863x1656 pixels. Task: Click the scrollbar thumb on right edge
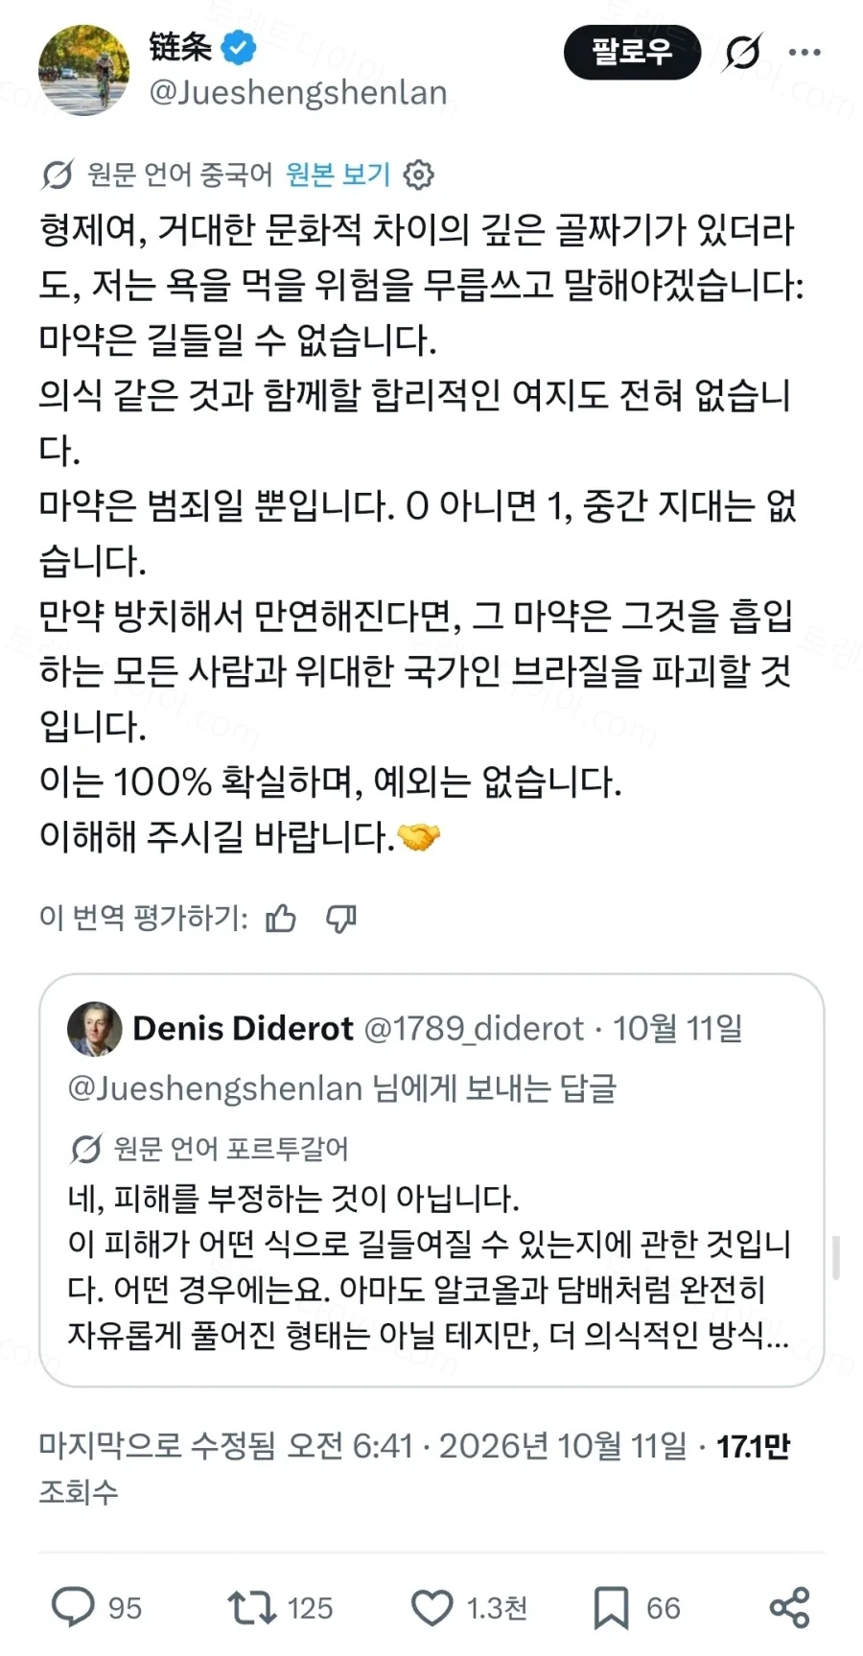(x=836, y=1258)
